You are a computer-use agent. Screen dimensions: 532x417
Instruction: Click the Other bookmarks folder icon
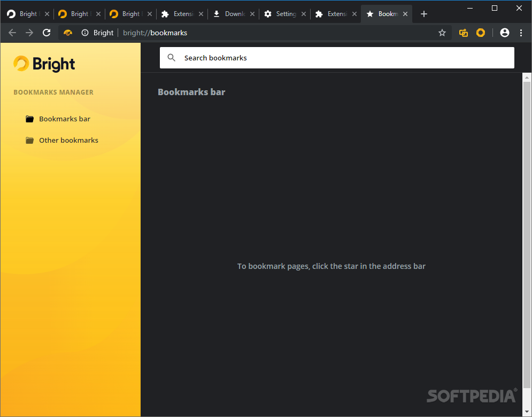29,140
